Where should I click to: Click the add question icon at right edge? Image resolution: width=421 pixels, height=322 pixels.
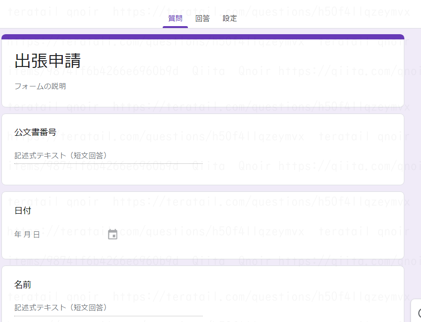tap(418, 313)
